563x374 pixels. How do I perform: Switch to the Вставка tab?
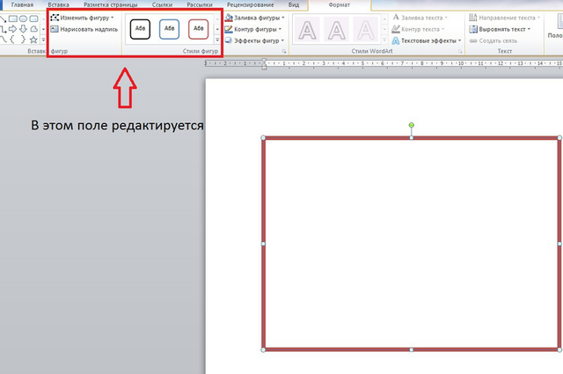click(59, 5)
